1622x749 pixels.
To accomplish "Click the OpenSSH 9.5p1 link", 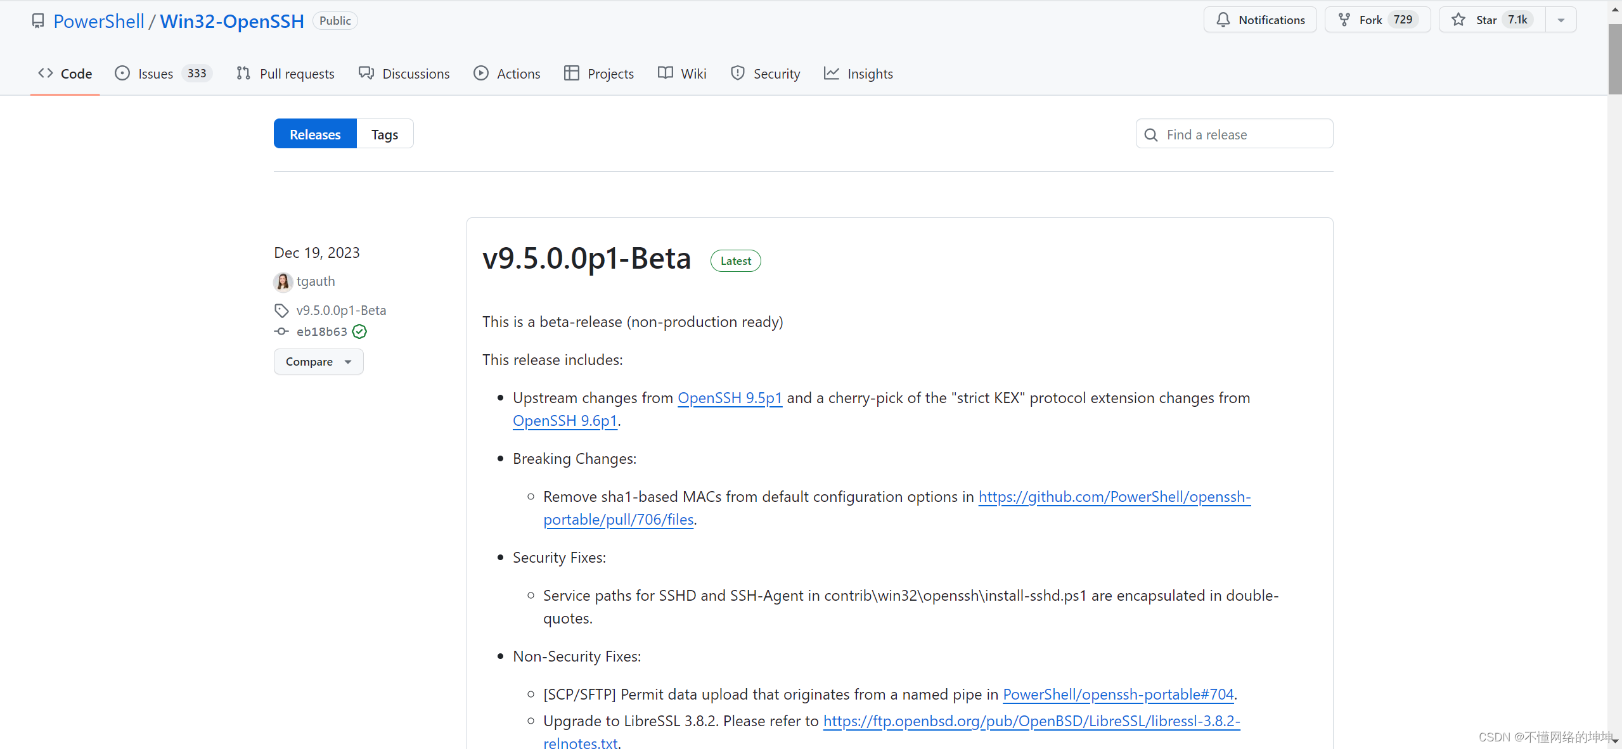I will point(730,397).
